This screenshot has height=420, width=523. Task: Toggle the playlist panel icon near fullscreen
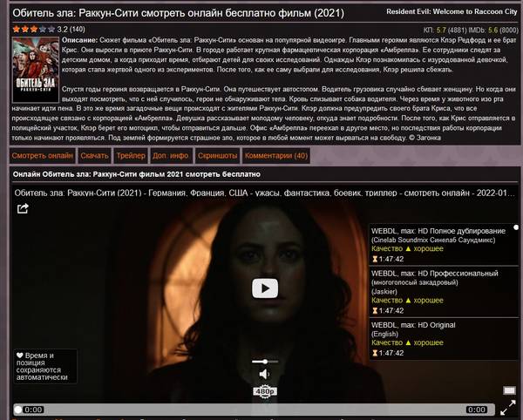pos(509,390)
